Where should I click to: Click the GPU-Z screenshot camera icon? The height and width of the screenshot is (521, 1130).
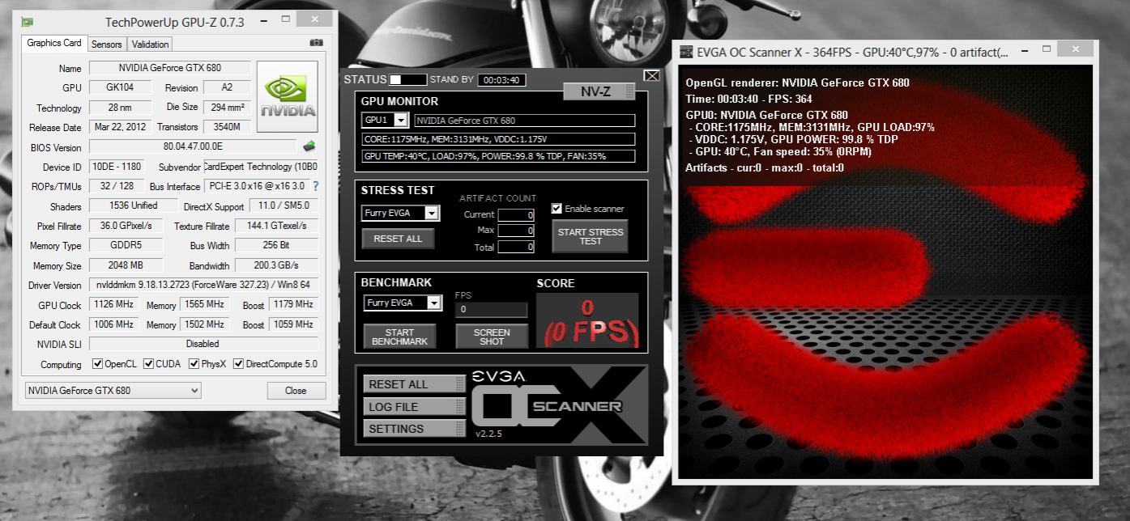pyautogui.click(x=317, y=43)
